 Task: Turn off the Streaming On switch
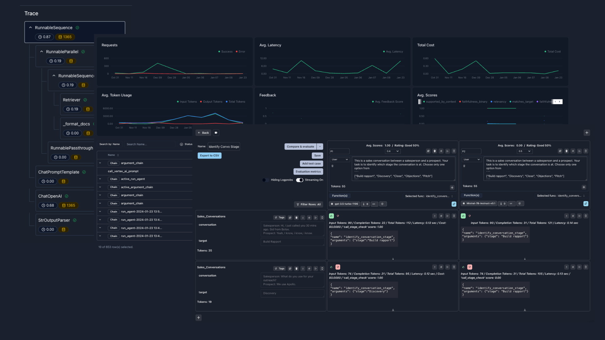(299, 180)
